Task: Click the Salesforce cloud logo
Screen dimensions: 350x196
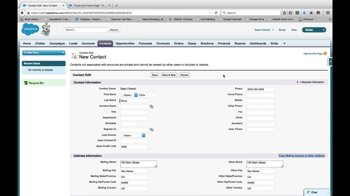Action: 30,29
